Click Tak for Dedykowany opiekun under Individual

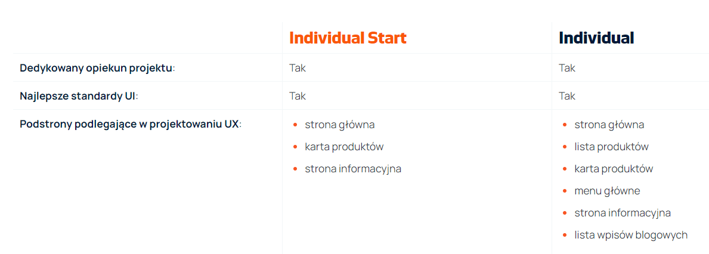pos(567,68)
